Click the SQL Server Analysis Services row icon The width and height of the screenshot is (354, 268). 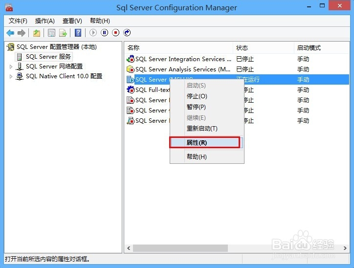click(x=131, y=69)
